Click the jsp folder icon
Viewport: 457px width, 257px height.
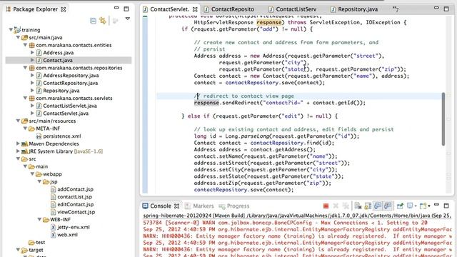click(x=46, y=181)
